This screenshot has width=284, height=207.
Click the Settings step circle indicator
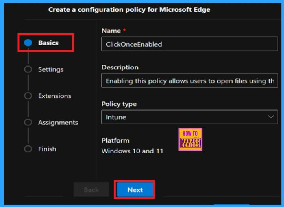point(28,69)
